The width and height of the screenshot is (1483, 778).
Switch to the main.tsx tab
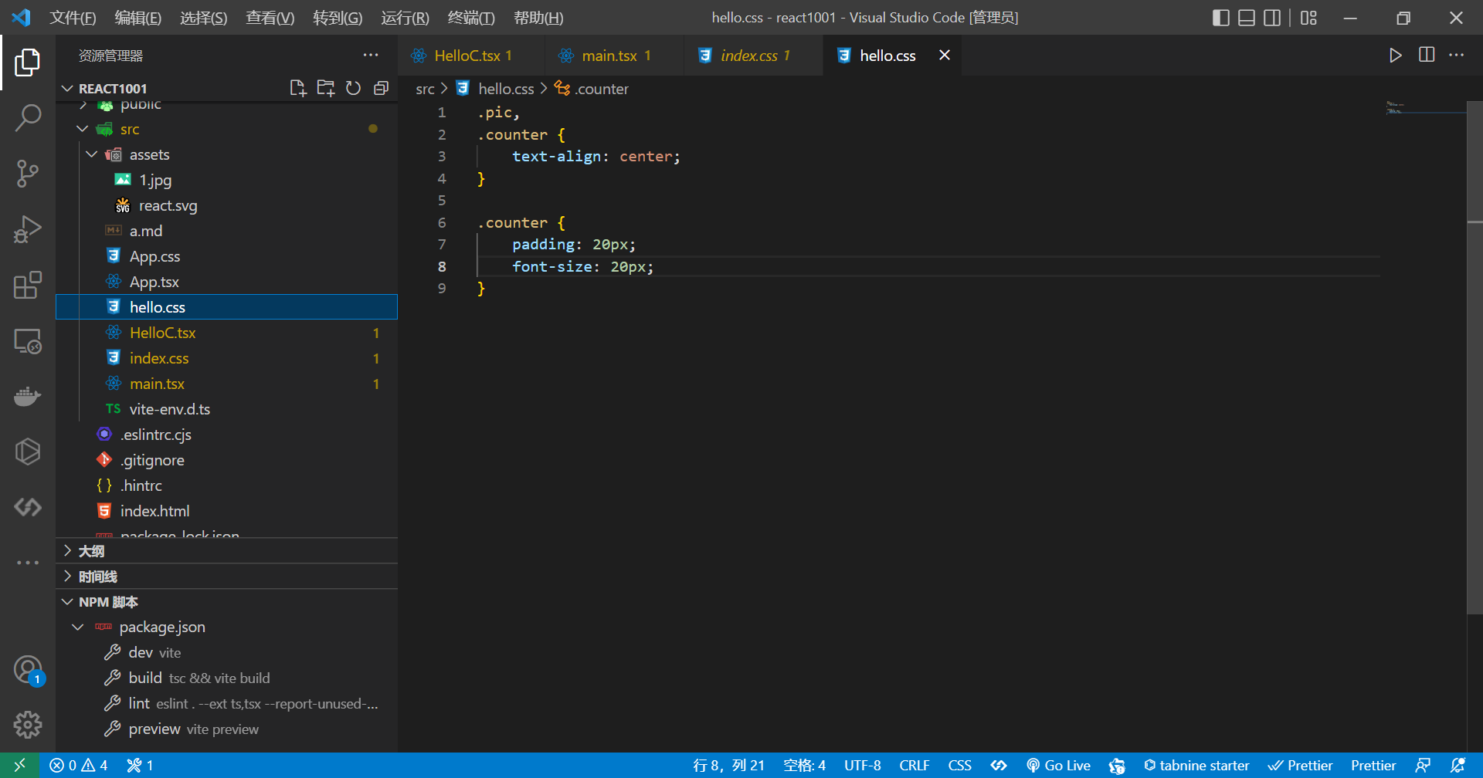click(609, 56)
